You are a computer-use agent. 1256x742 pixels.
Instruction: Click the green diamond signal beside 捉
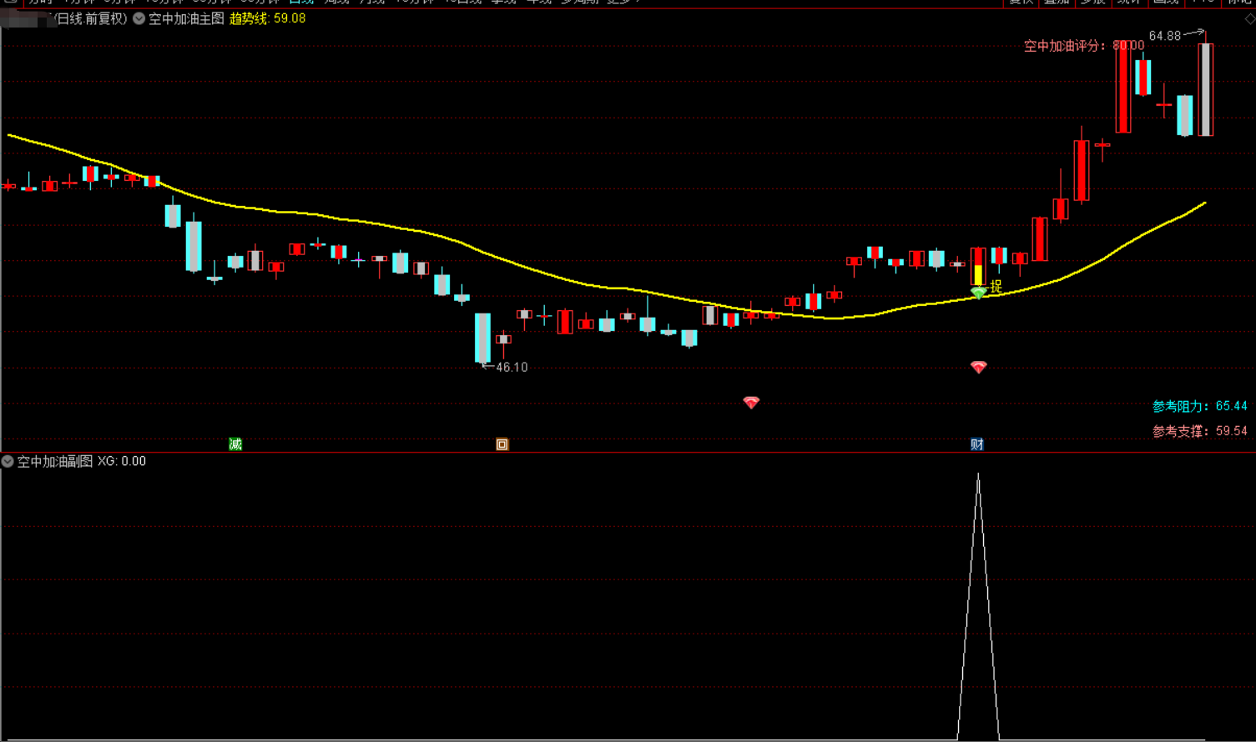979,293
